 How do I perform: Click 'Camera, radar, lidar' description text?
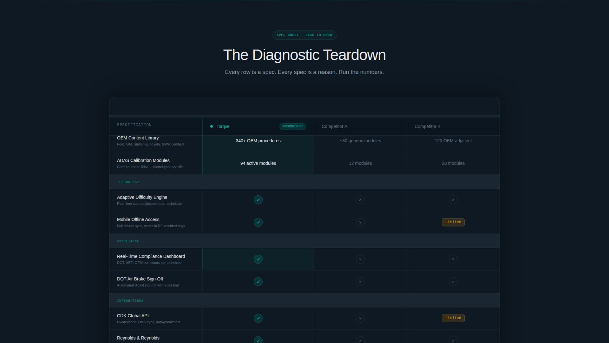click(x=150, y=167)
